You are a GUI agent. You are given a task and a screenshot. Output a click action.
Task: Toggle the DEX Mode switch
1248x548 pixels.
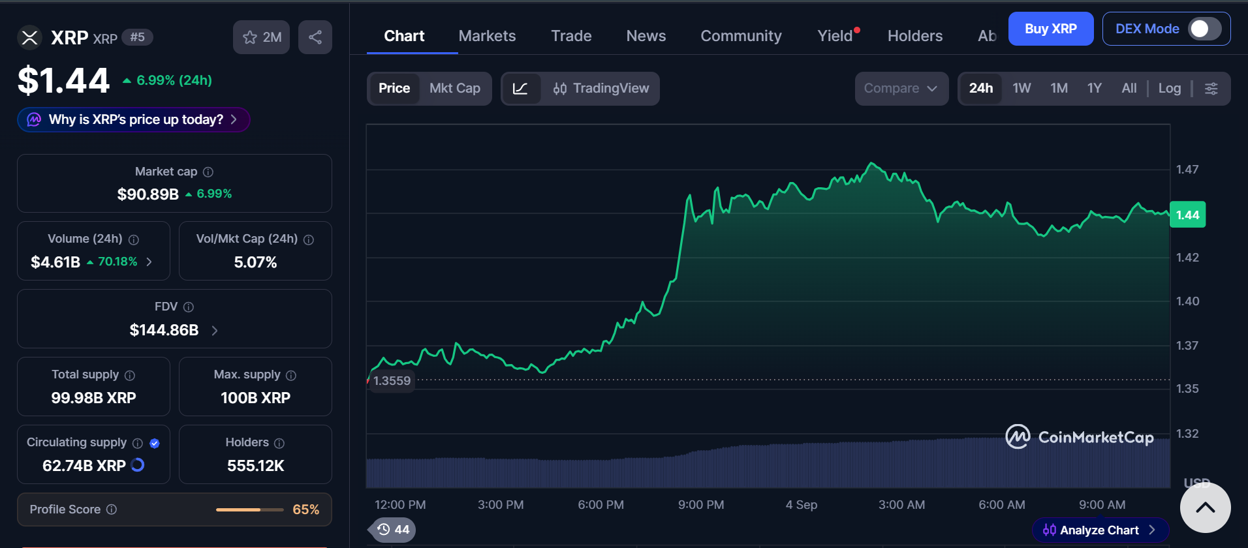pyautogui.click(x=1204, y=29)
